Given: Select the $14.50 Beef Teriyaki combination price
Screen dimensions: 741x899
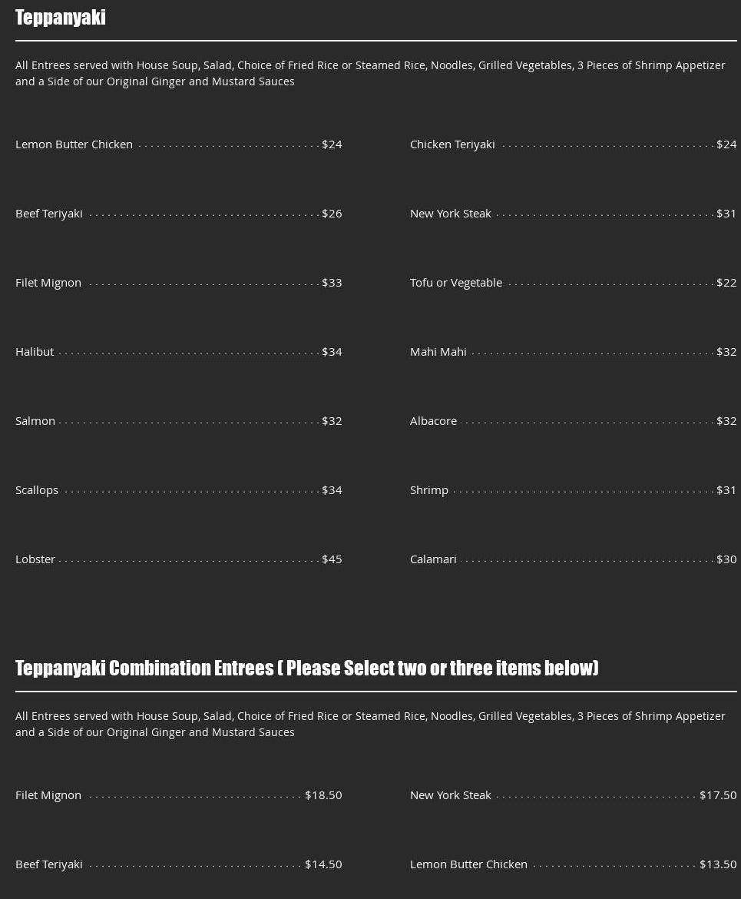Looking at the screenshot, I should pyautogui.click(x=323, y=864).
